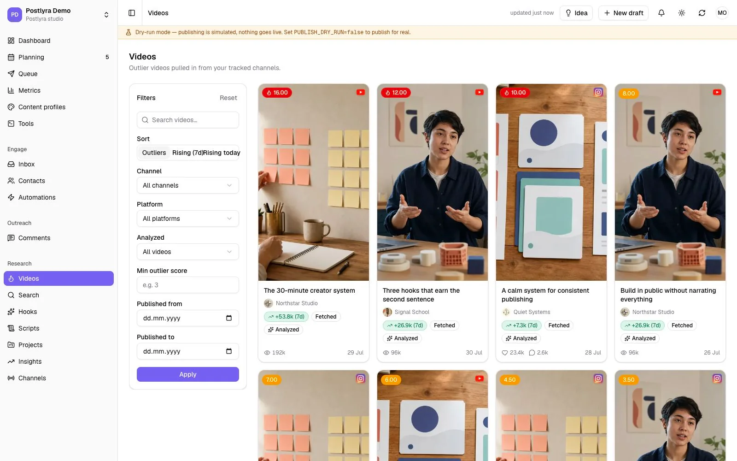Viewport: 737px width, 461px height.
Task: Open Hooks under Research
Action: pos(58,312)
